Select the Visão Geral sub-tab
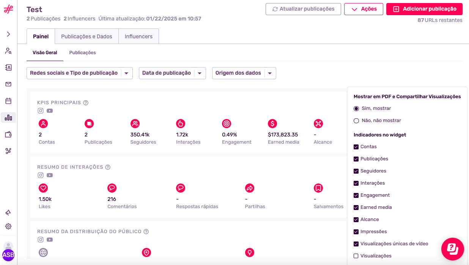Viewport: 469px width, 265px height. 45,53
